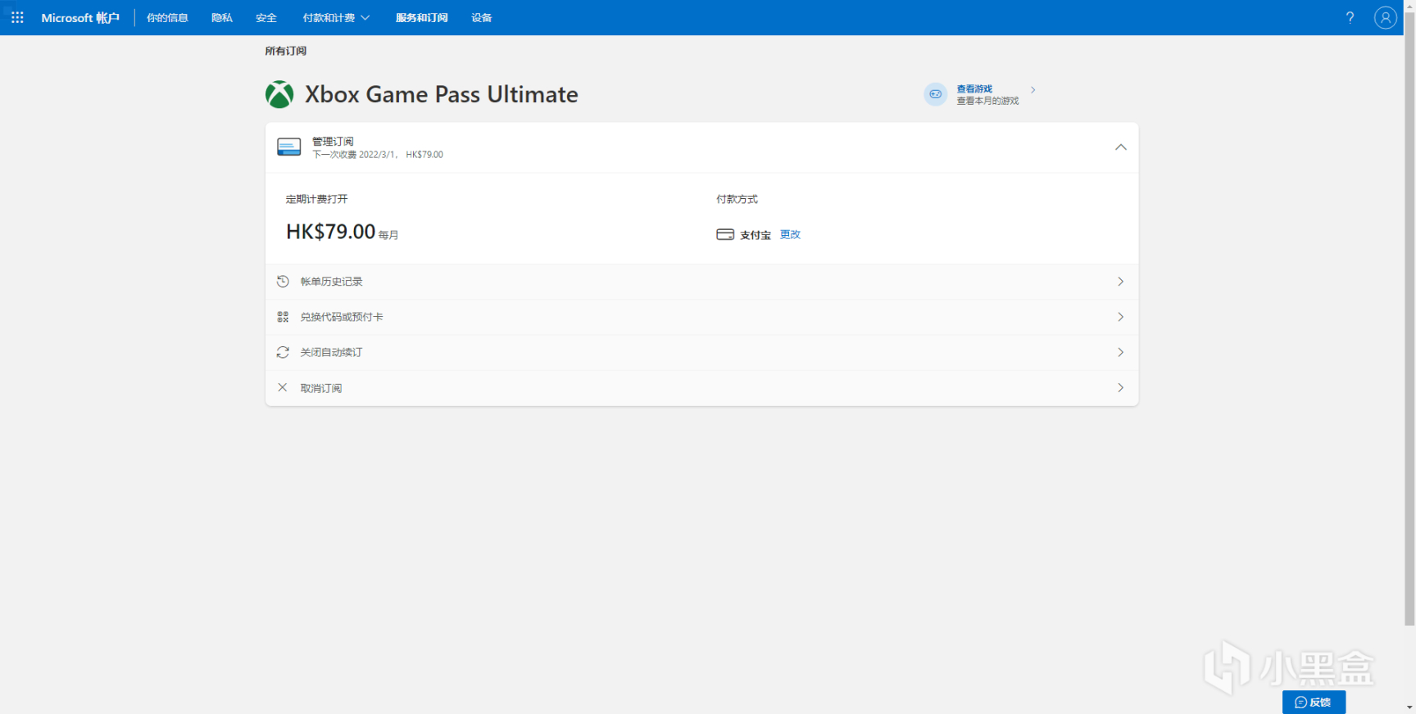1416x714 pixels.
Task: Click the credit card icon next to 支付宝
Action: click(725, 234)
